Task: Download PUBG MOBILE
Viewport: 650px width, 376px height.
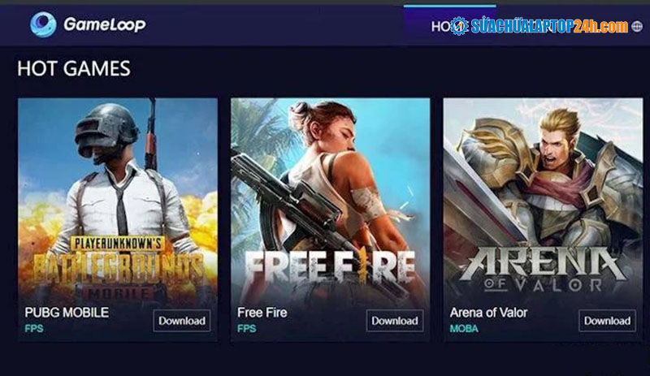Action: pos(182,321)
